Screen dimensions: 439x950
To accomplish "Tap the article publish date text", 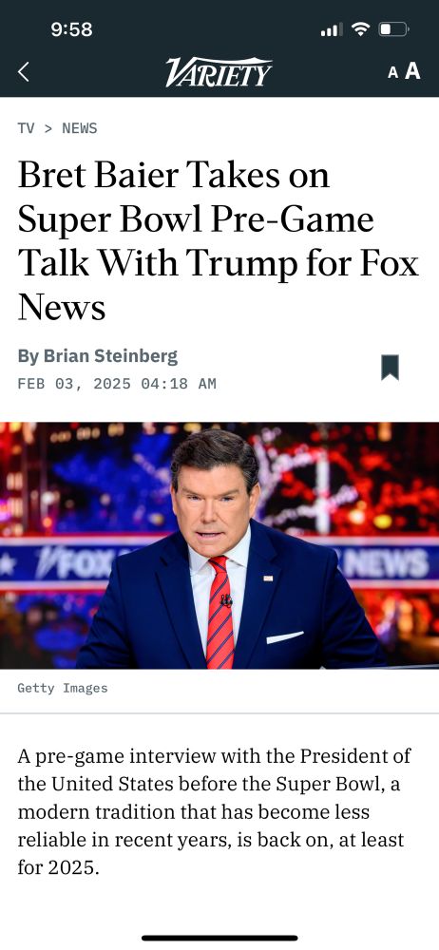I will (x=117, y=384).
